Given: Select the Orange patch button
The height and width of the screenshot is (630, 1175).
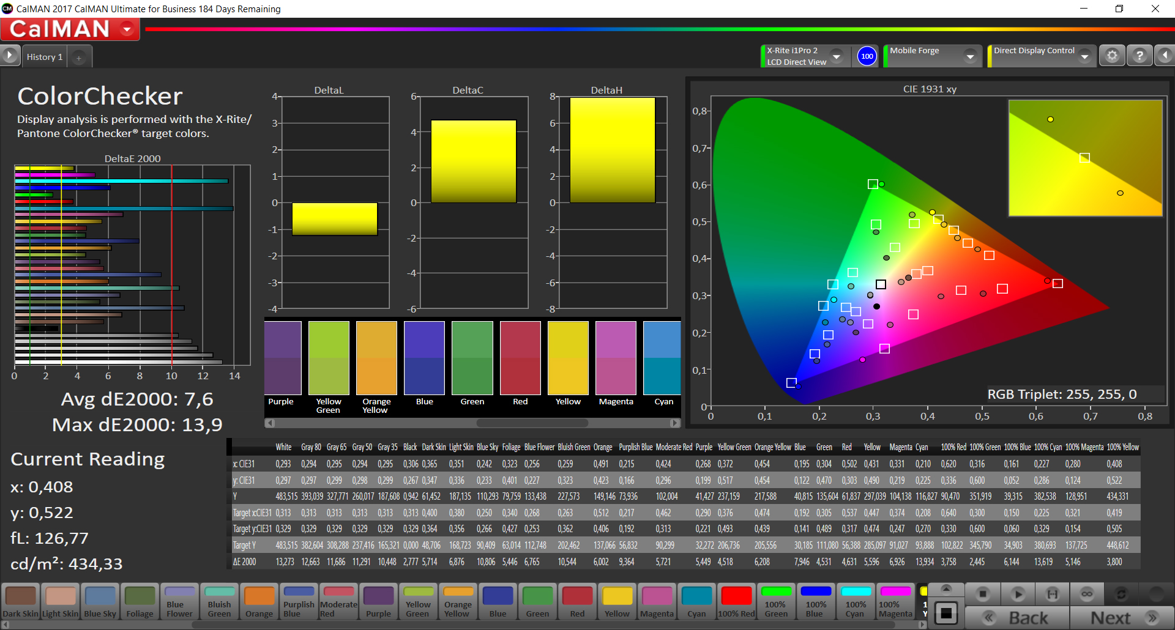Looking at the screenshot, I should tap(259, 602).
